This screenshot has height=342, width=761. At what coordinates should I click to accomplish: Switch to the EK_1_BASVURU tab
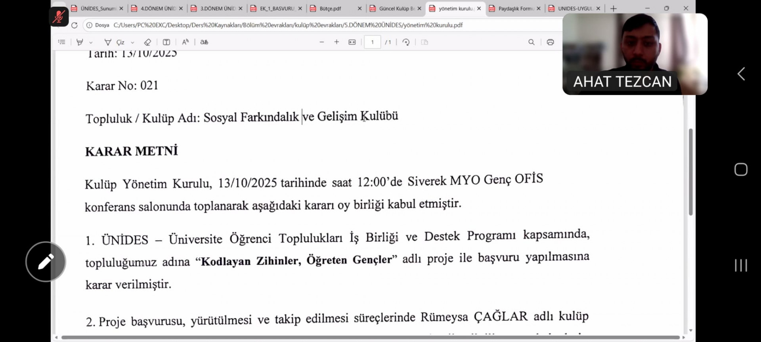[x=277, y=8]
